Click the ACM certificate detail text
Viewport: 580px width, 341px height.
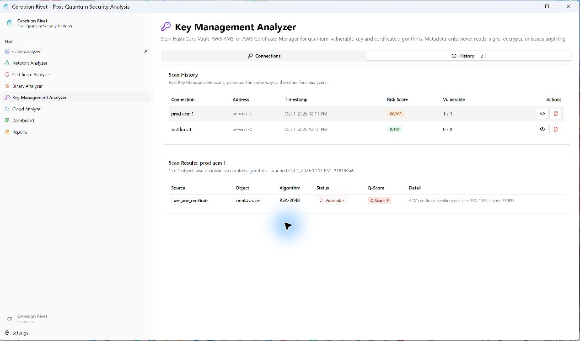pos(461,200)
